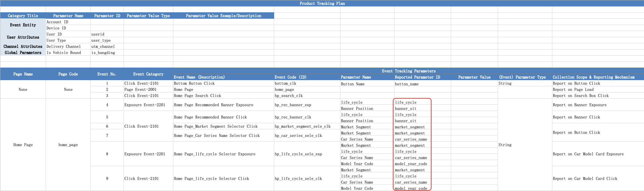The width and height of the screenshot is (644, 191).
Task: Click the 'Bottom Button Click' event name
Action: tap(224, 83)
